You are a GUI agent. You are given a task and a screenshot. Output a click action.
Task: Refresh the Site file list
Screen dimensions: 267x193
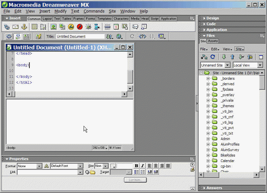(213, 57)
